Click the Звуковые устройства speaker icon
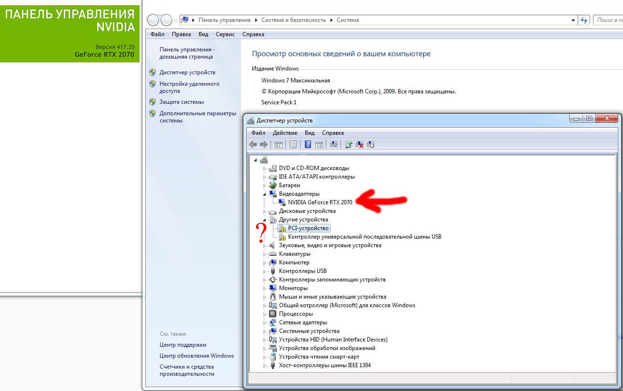Viewport: 623px width, 391px height. tap(273, 245)
